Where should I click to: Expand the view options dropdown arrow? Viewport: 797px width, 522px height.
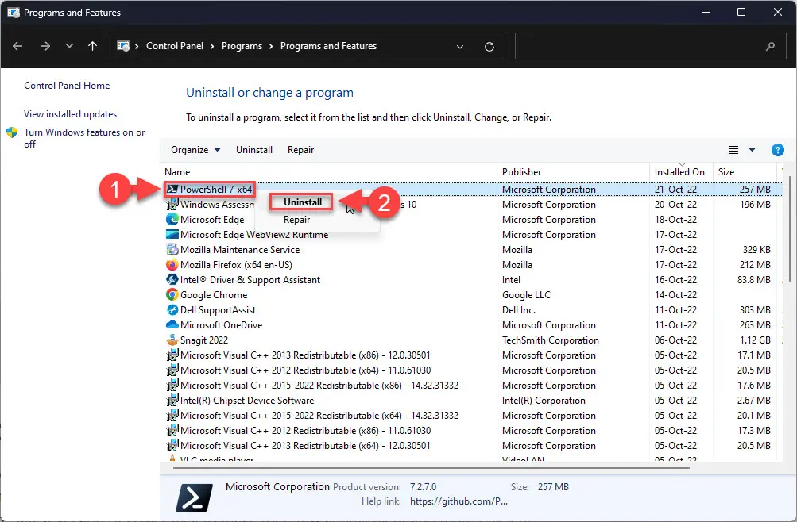[x=752, y=150]
